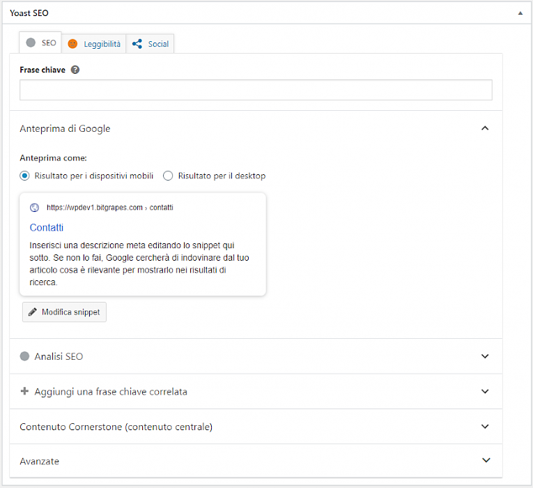Click the Social share icon
The image size is (533, 488).
tap(137, 44)
